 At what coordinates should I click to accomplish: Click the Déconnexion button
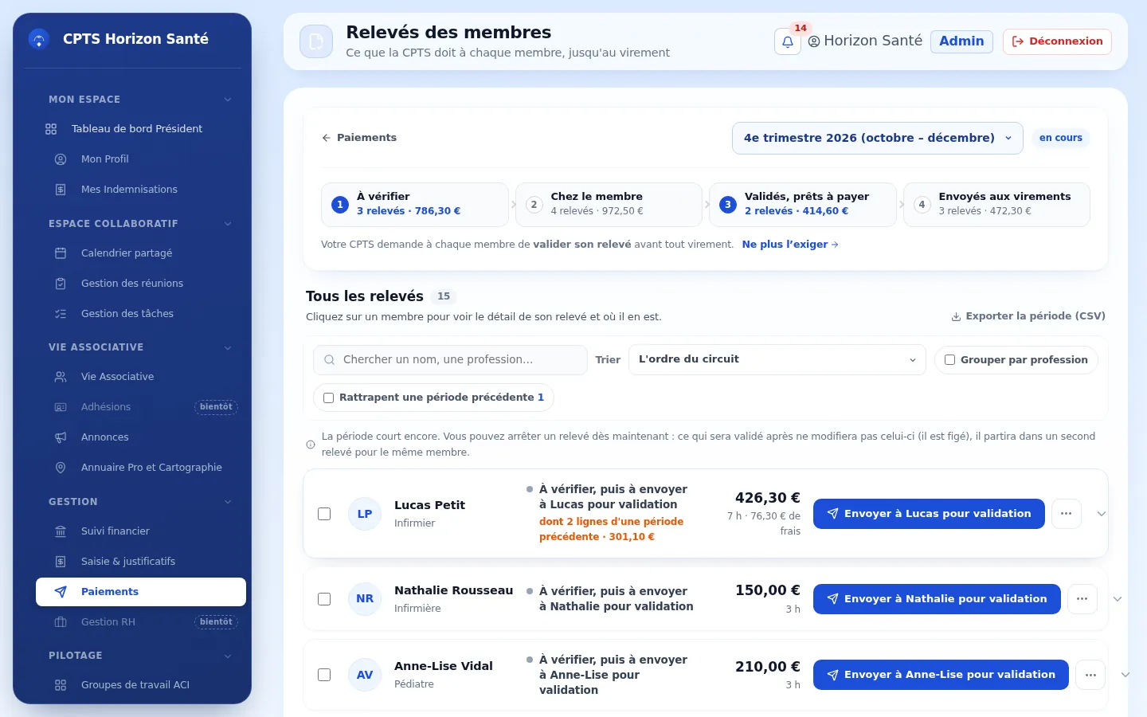(1057, 41)
